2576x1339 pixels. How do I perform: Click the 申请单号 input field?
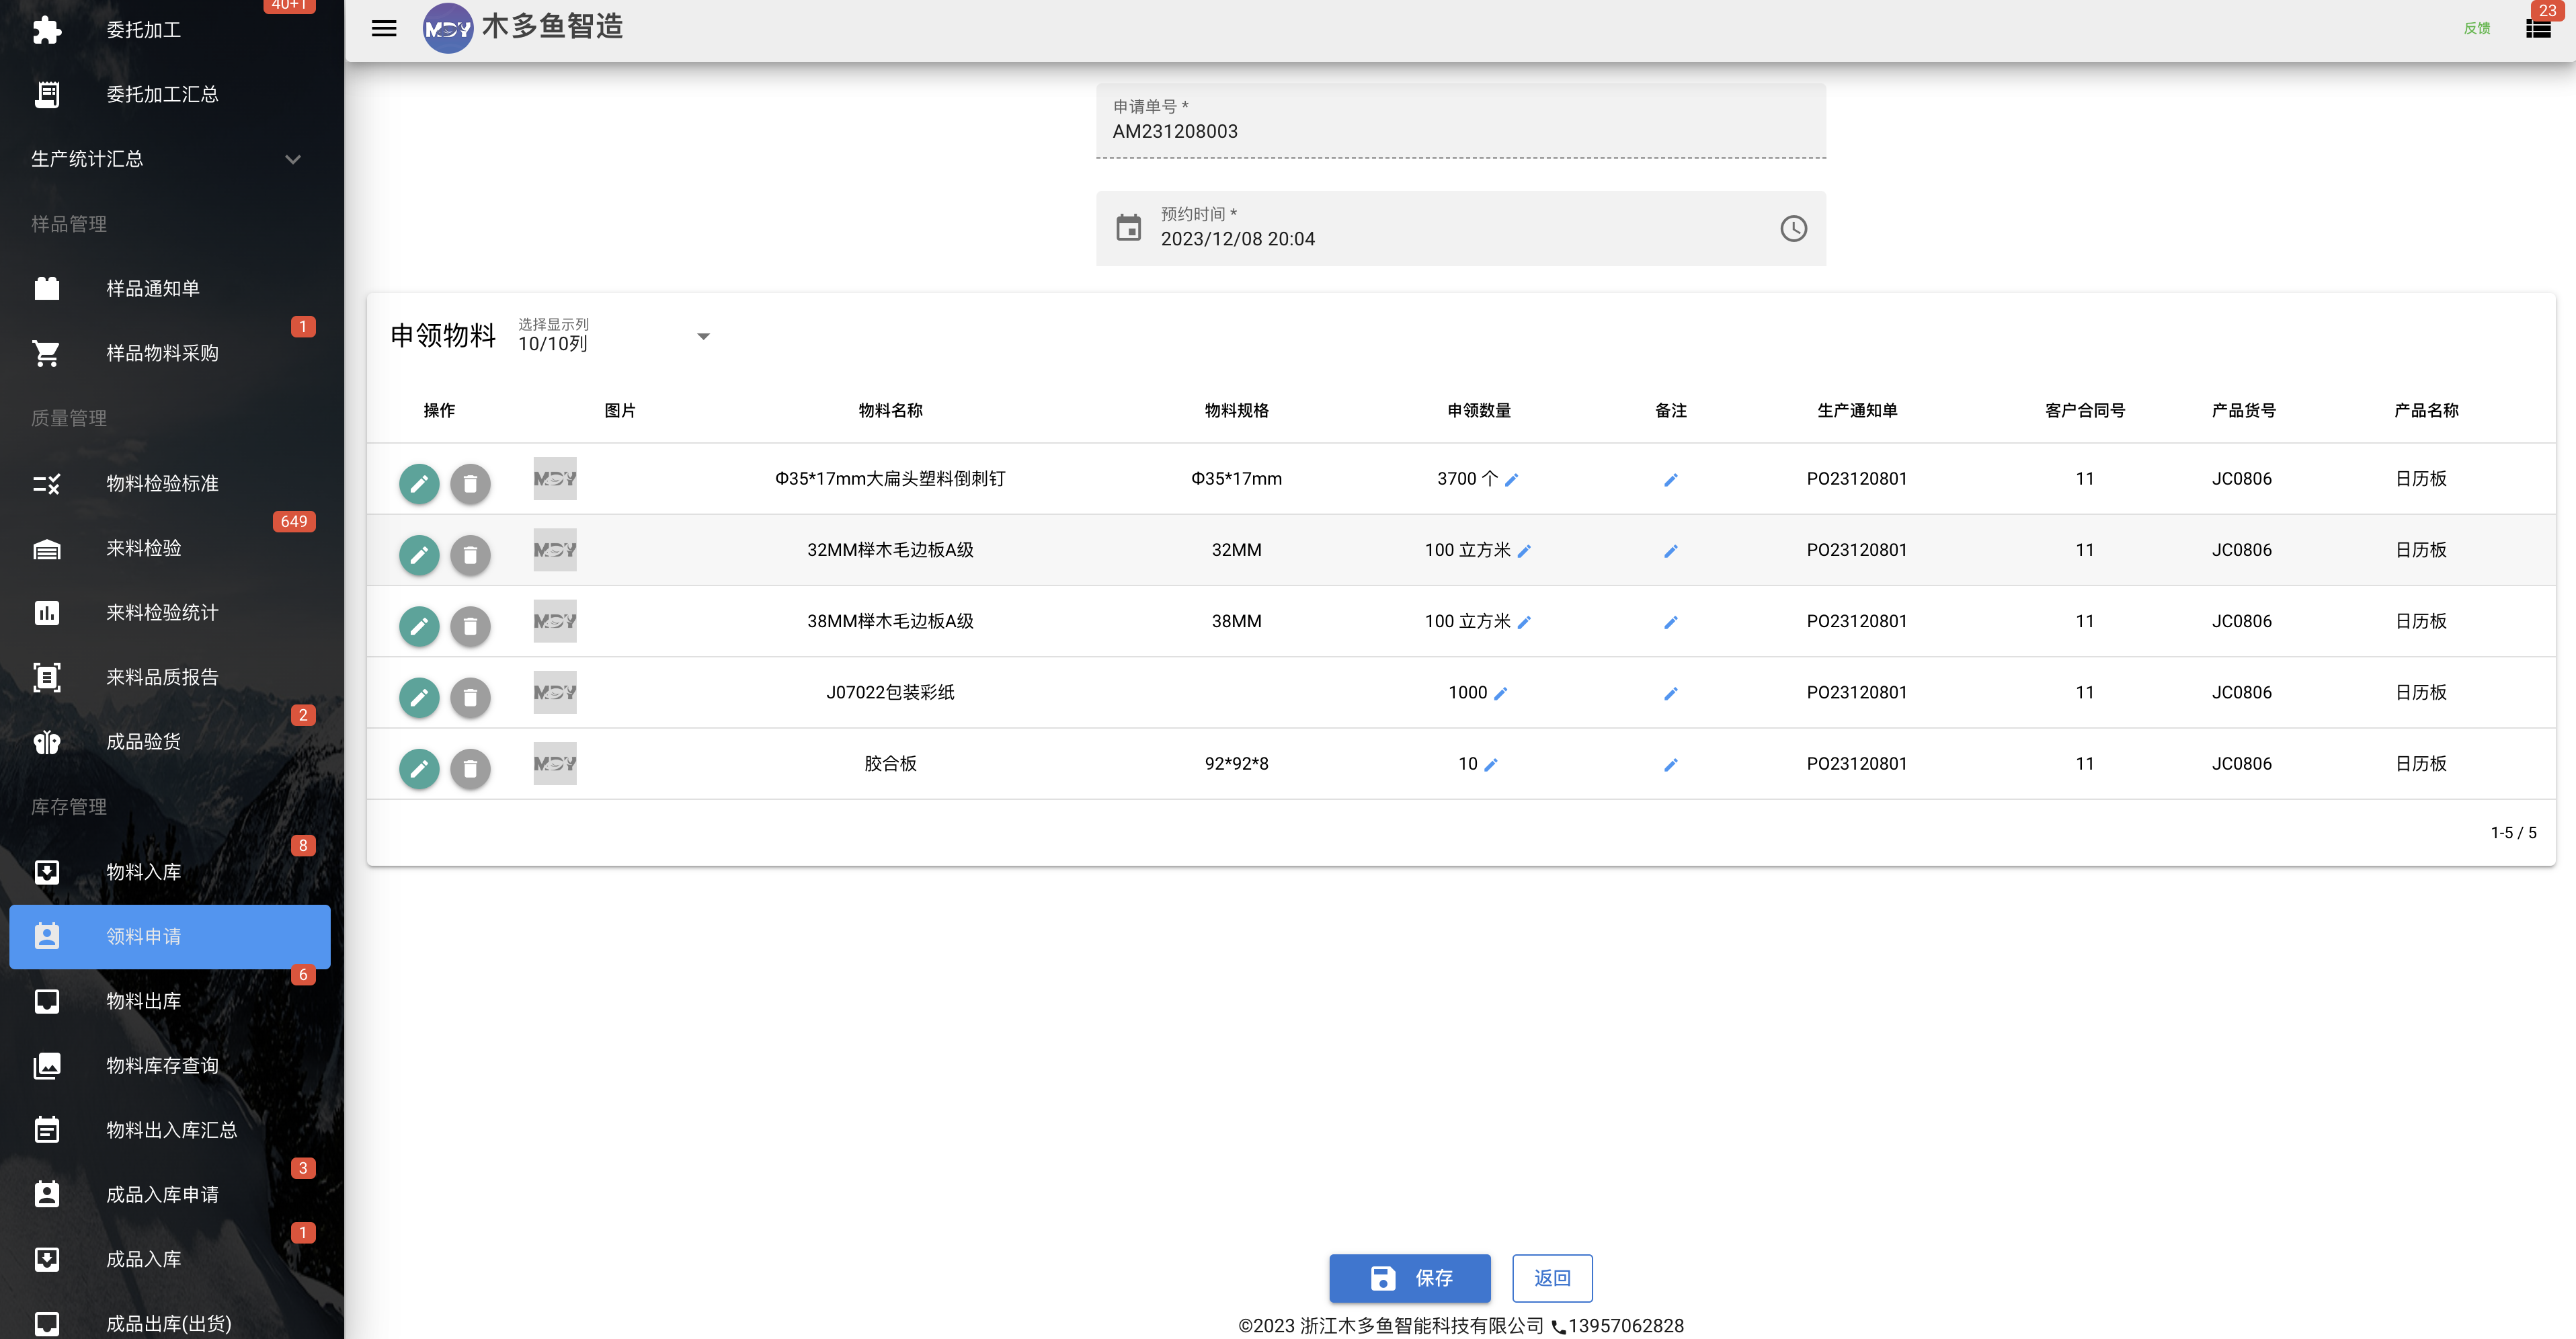(1460, 121)
